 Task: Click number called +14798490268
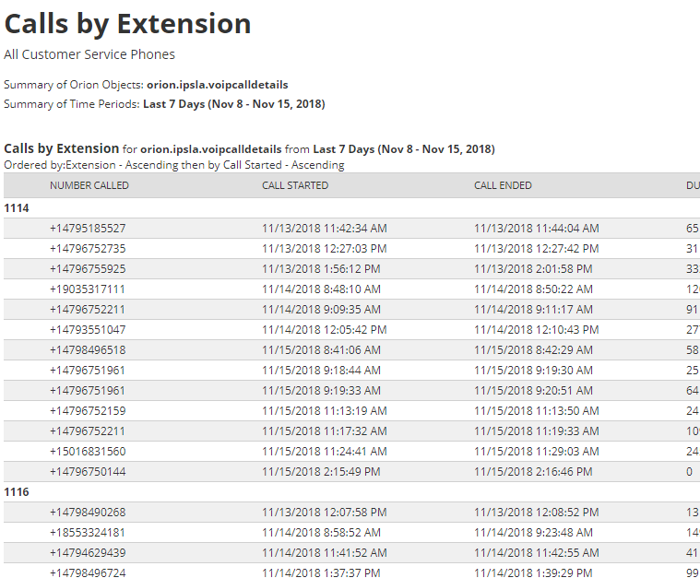(88, 513)
